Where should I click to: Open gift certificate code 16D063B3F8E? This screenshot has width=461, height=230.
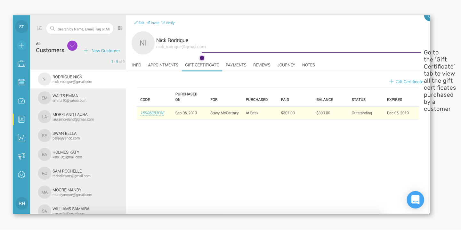[x=152, y=113]
